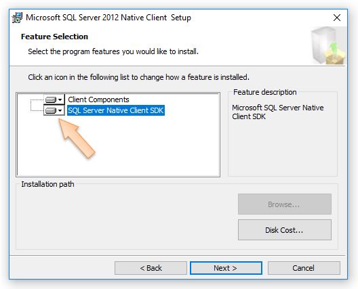358x289 pixels.
Task: Go to the previous step with < Back
Action: [x=151, y=268]
